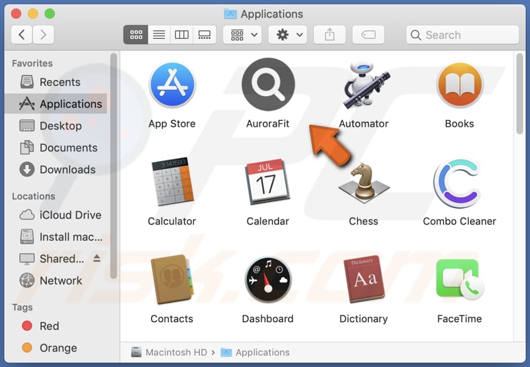Click the folder icon in the title bar
The width and height of the screenshot is (530, 367).
230,14
